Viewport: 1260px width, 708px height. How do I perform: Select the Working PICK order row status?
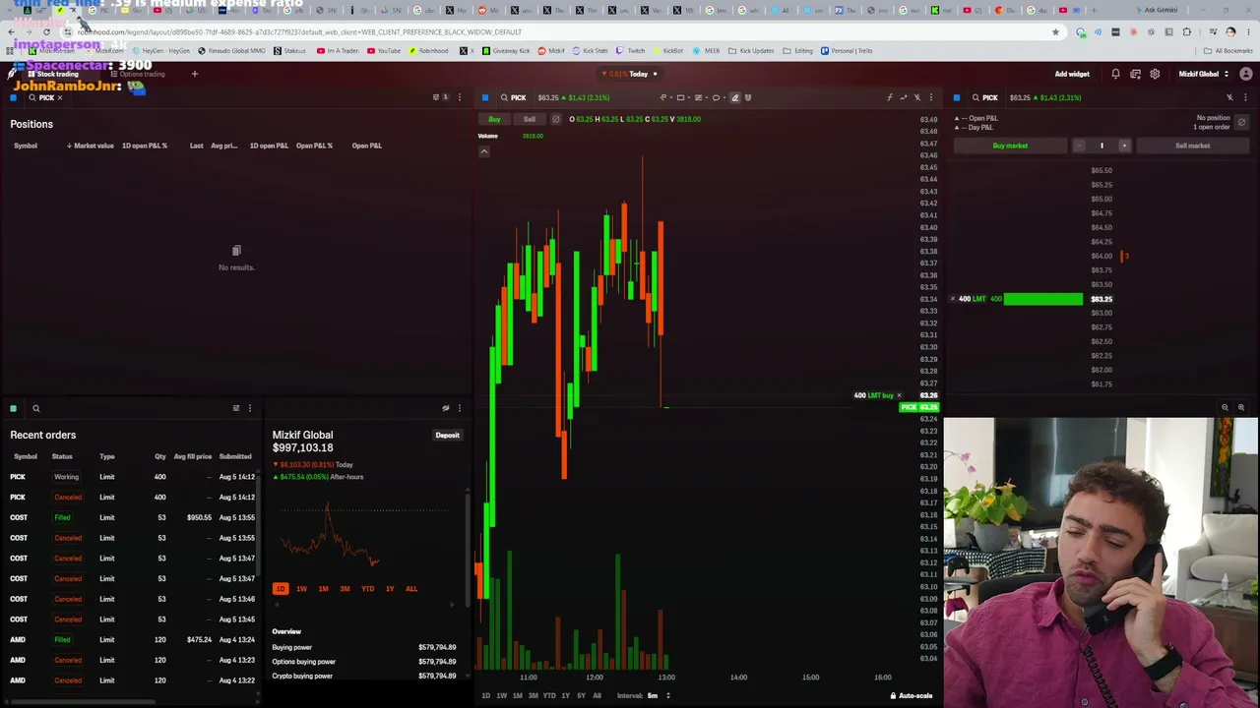point(66,477)
